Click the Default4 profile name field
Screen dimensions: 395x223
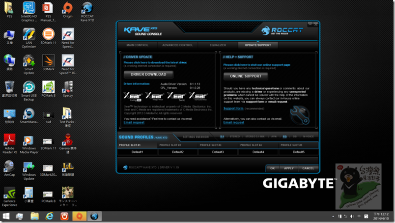(258, 152)
